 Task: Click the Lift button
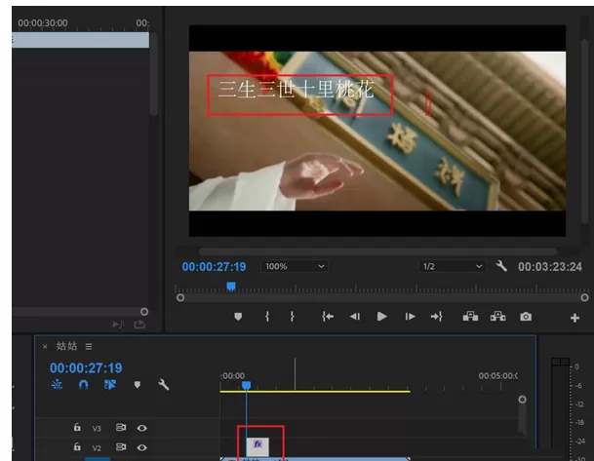pos(470,317)
